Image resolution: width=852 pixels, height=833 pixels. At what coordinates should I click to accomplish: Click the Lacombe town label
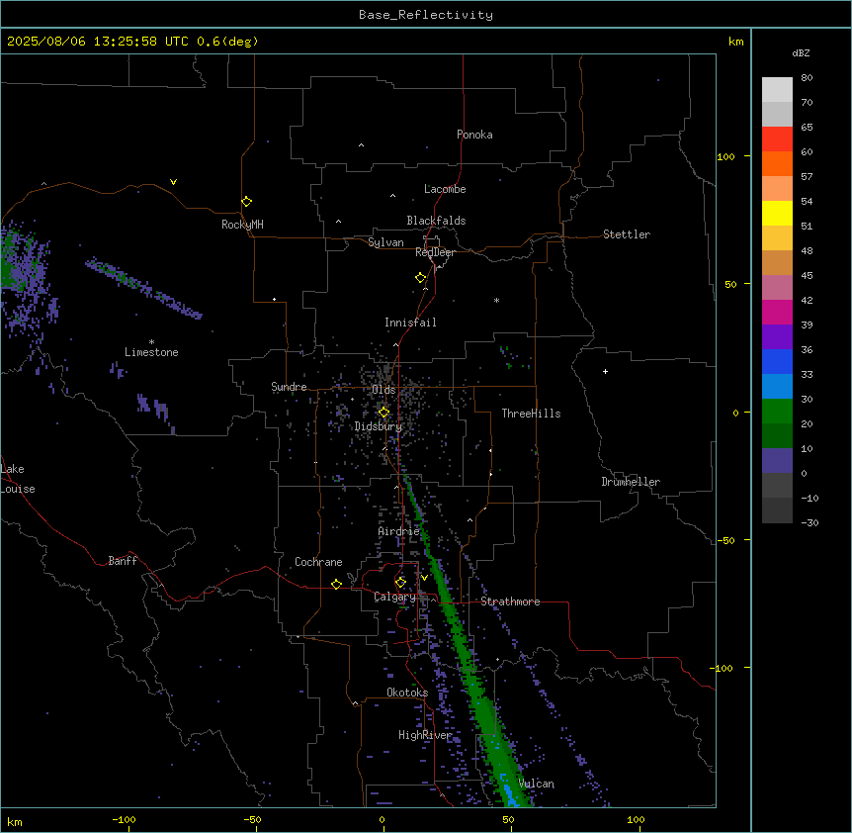coord(445,189)
